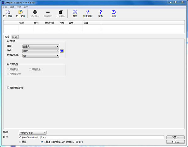
Task: Open 帮助 (Help) question mark icon
Action: coord(100,13)
